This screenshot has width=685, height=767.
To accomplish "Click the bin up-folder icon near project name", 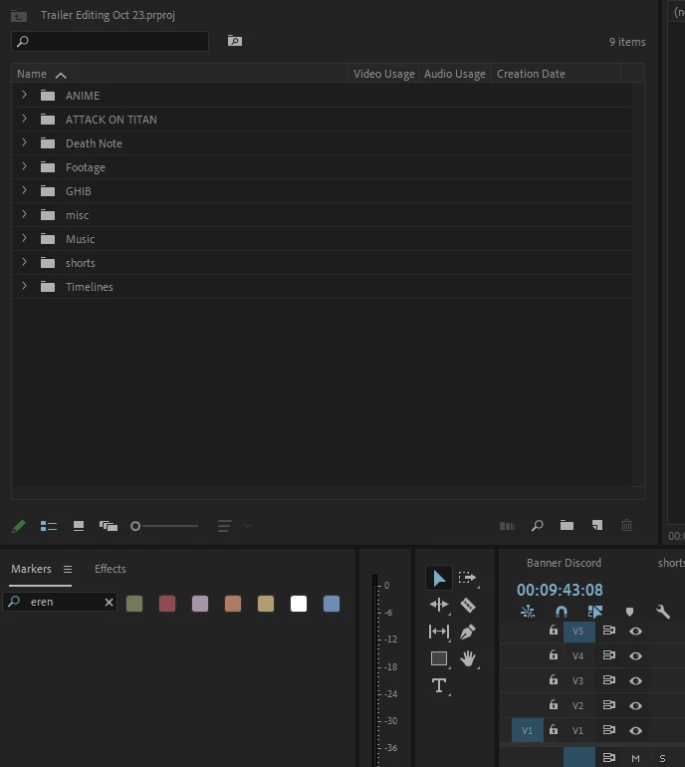I will click(x=19, y=16).
